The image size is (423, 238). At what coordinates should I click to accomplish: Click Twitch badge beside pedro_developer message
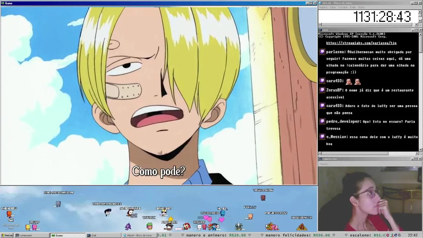323,121
